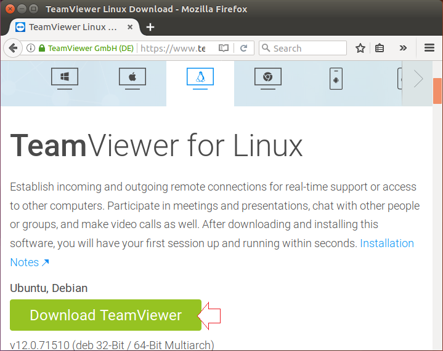Click the TeamViewer for Linux heading
The image size is (443, 351).
point(156,146)
